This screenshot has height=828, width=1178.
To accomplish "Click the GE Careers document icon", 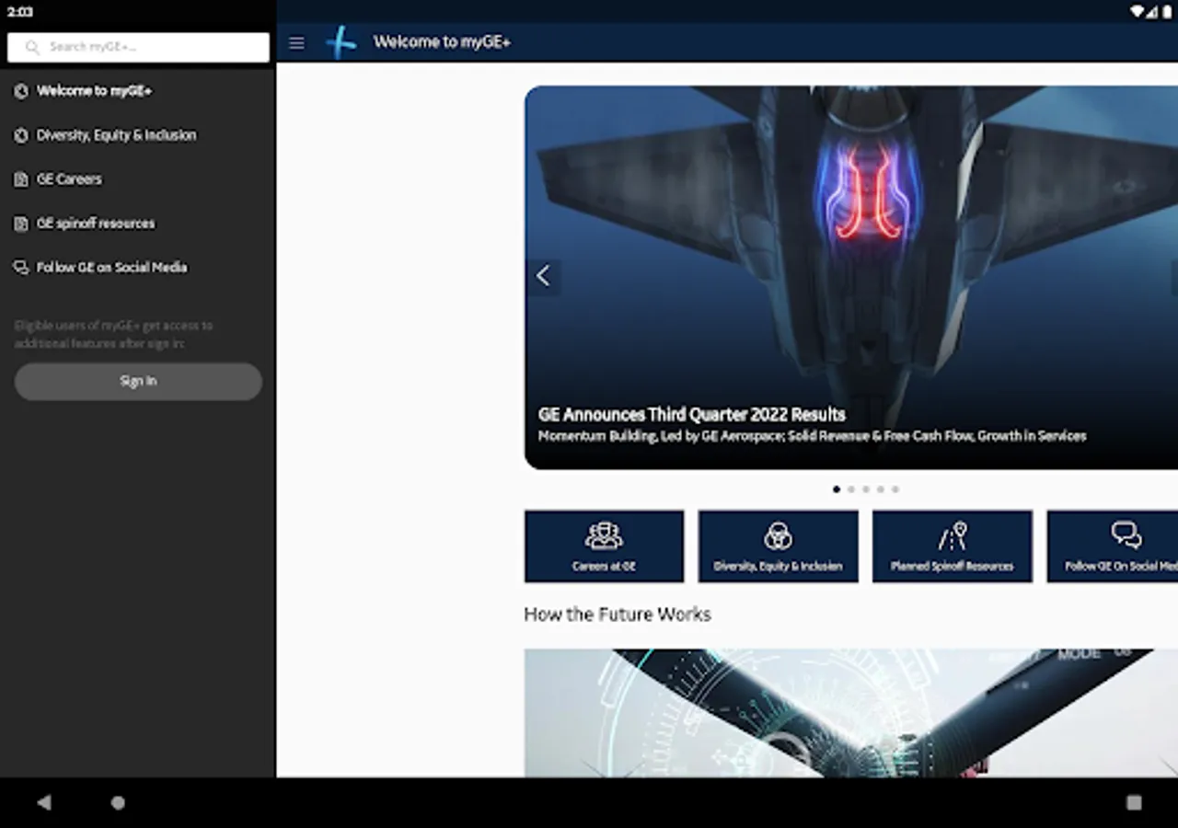I will point(21,179).
